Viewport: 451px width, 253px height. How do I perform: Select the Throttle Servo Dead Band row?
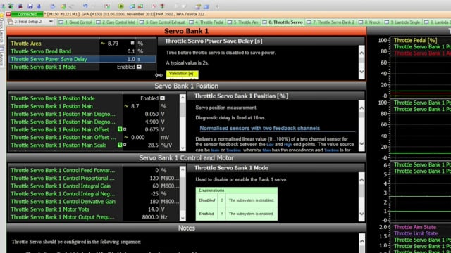[82, 51]
